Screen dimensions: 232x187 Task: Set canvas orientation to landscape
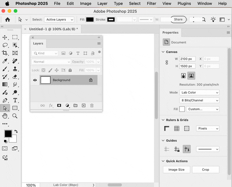click(191, 76)
